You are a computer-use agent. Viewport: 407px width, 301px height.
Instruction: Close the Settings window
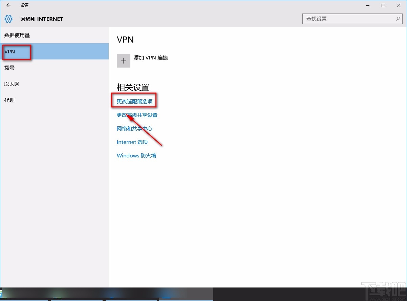[x=399, y=5]
